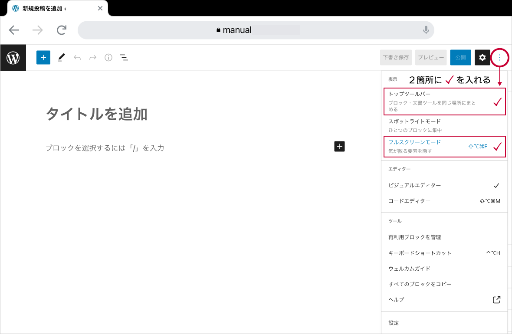Select the pencil editing mode tool
The width and height of the screenshot is (512, 334).
61,57
